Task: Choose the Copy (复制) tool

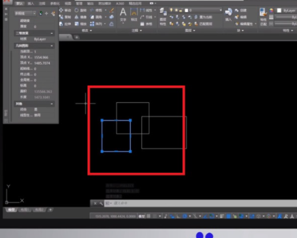Action: [65, 17]
